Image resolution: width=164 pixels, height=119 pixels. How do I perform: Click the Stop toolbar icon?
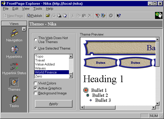(x=111, y=16)
